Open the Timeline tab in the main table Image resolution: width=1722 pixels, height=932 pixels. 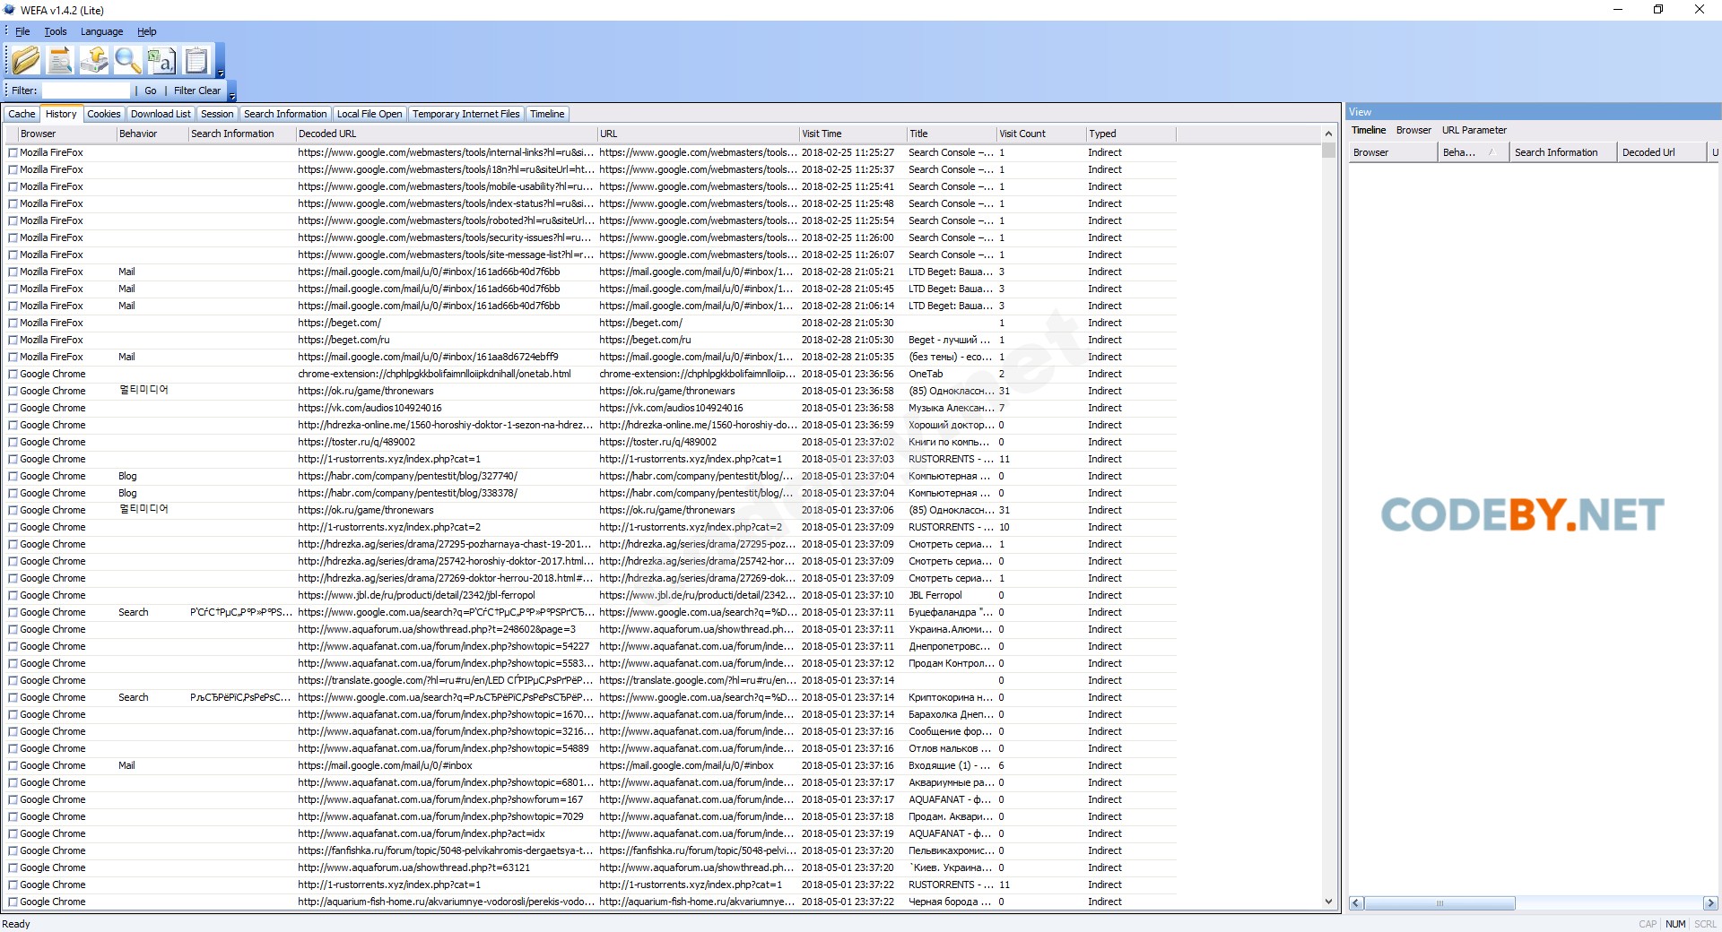[547, 114]
